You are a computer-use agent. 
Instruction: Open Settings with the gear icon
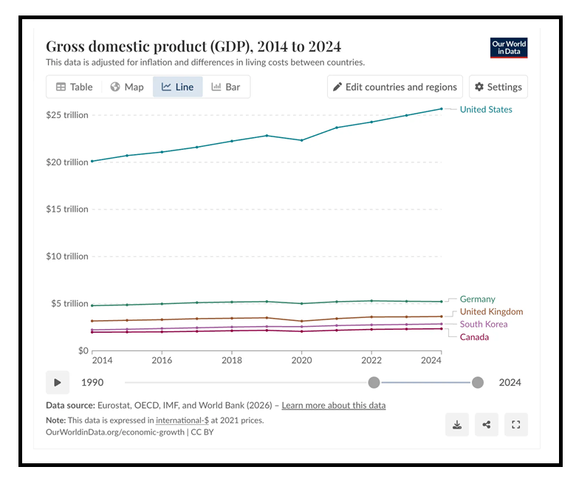click(x=498, y=87)
